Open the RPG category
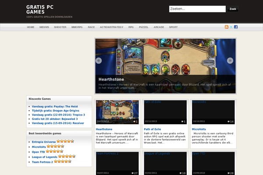 [131, 27]
